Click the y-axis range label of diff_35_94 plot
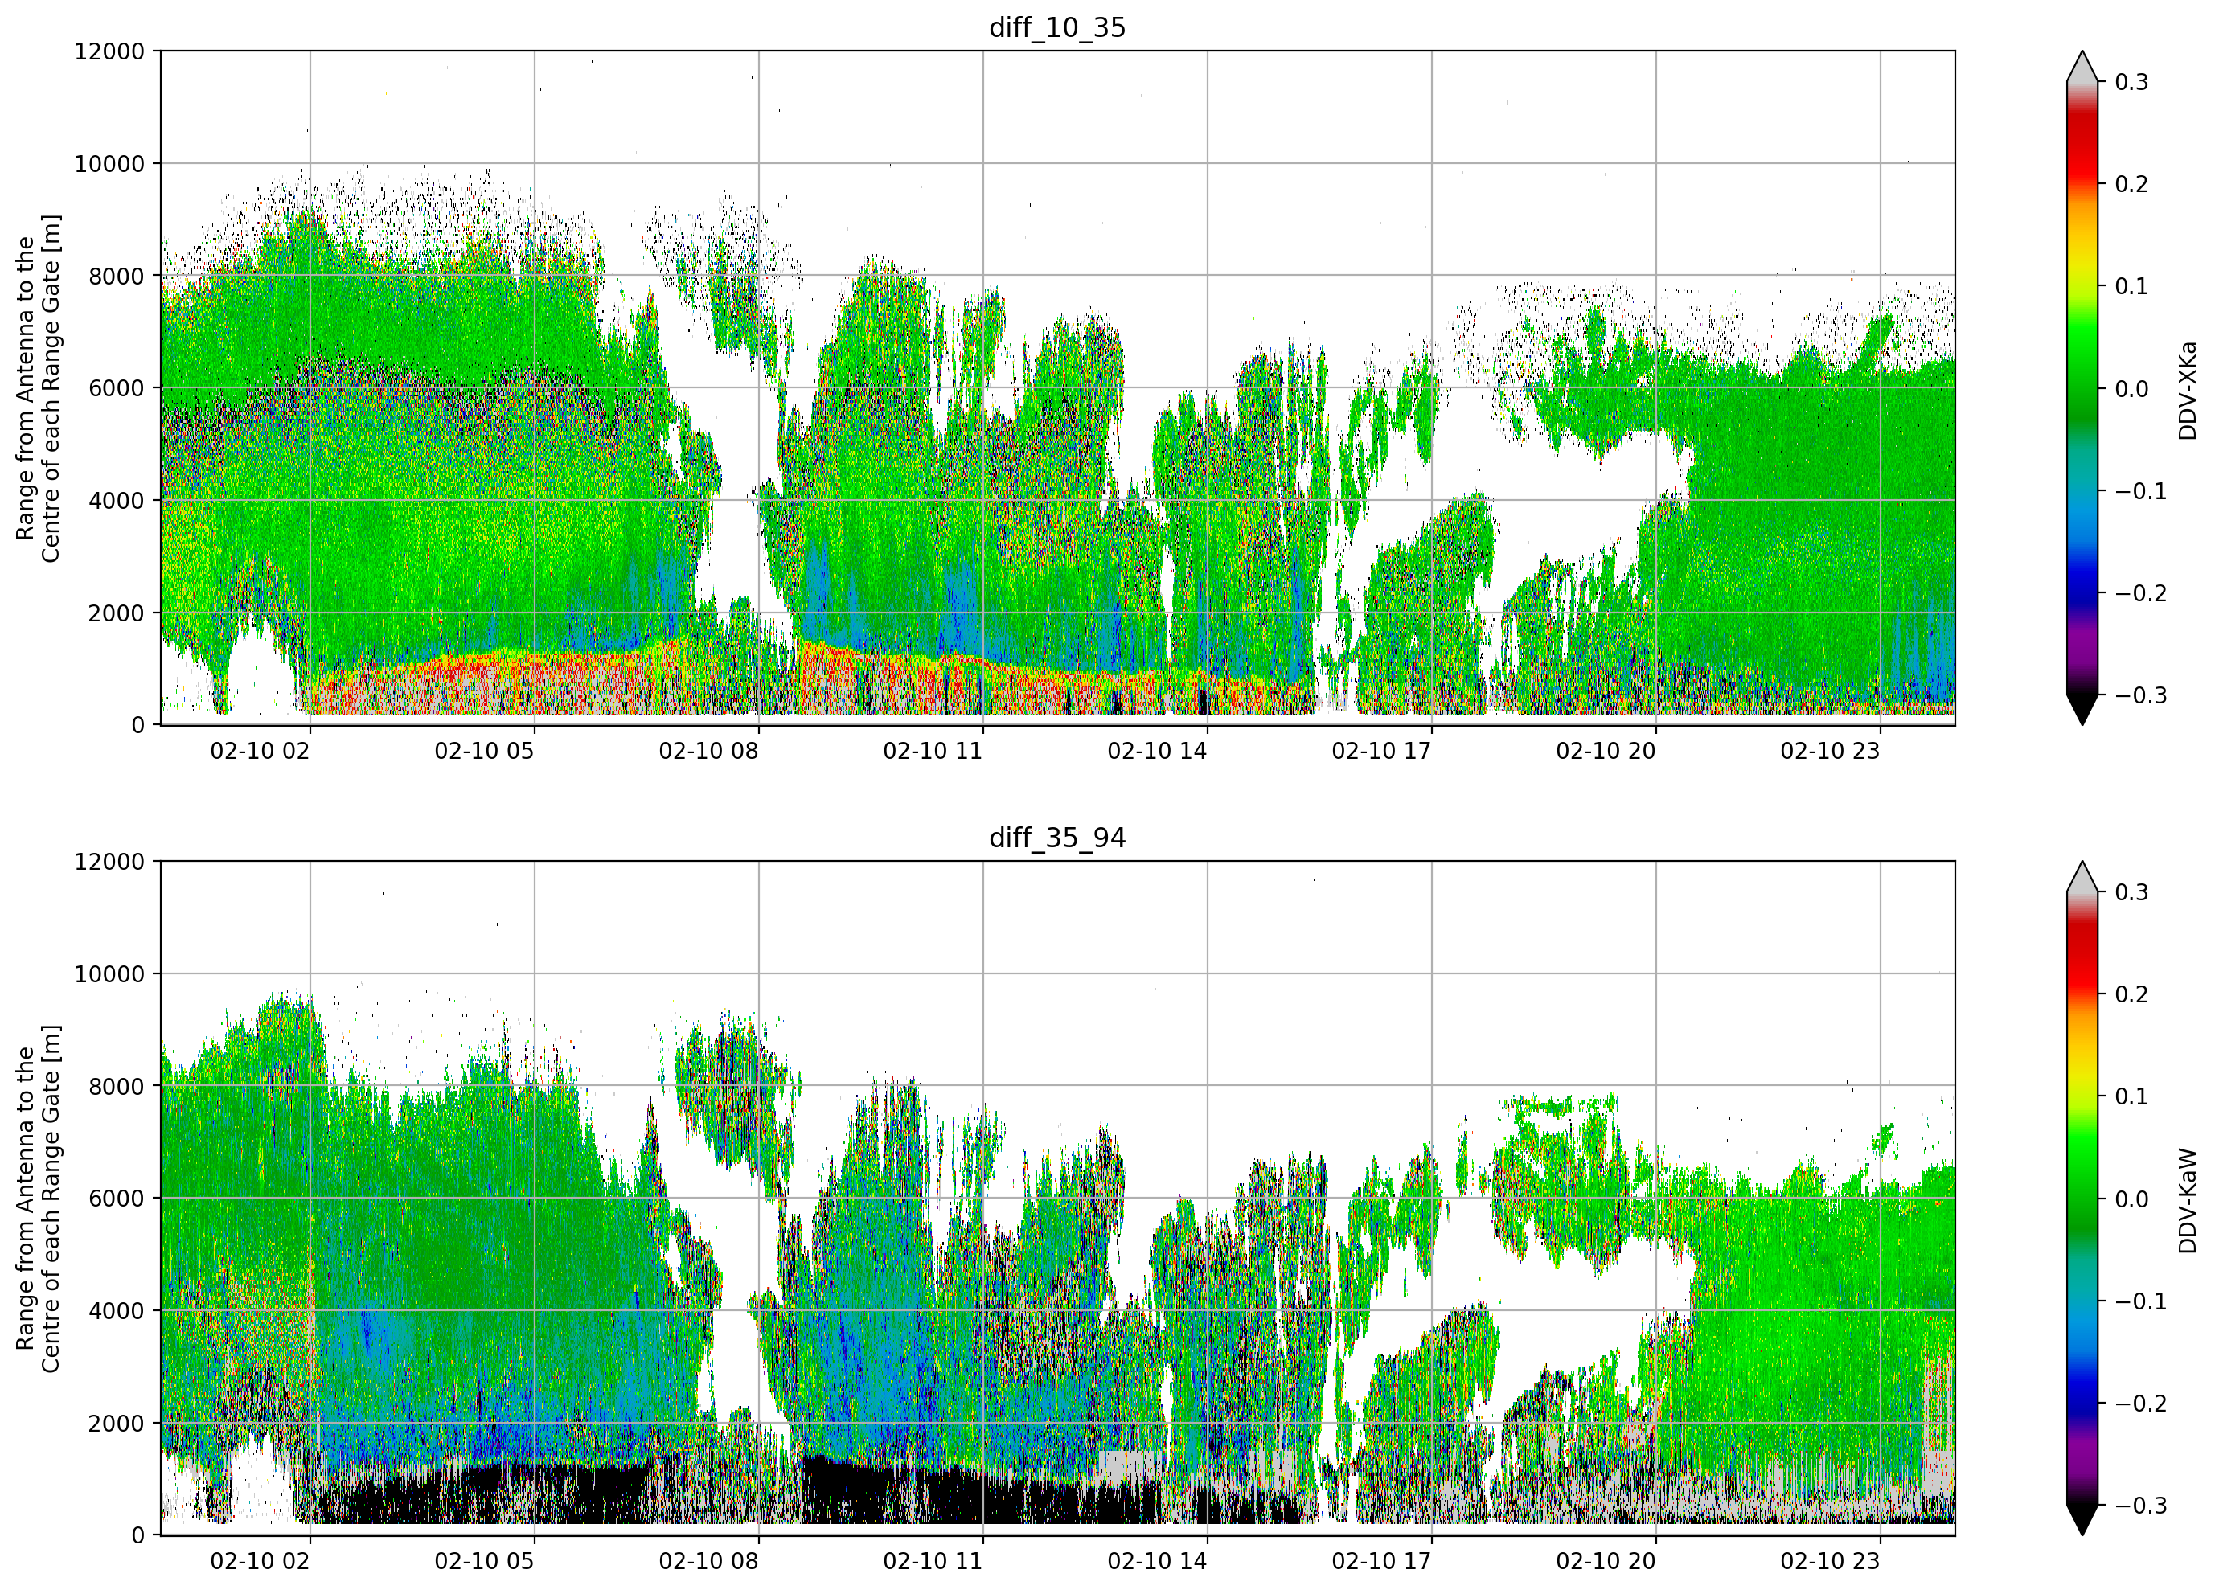Viewport: 2215px width, 1590px height. pos(38,1199)
